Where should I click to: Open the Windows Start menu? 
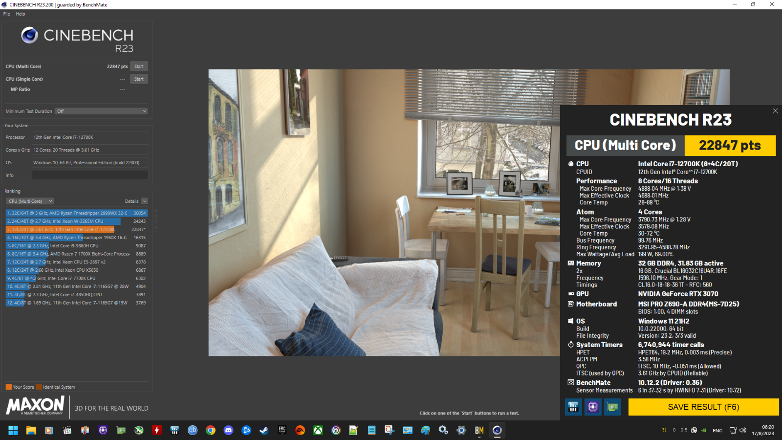[13, 430]
